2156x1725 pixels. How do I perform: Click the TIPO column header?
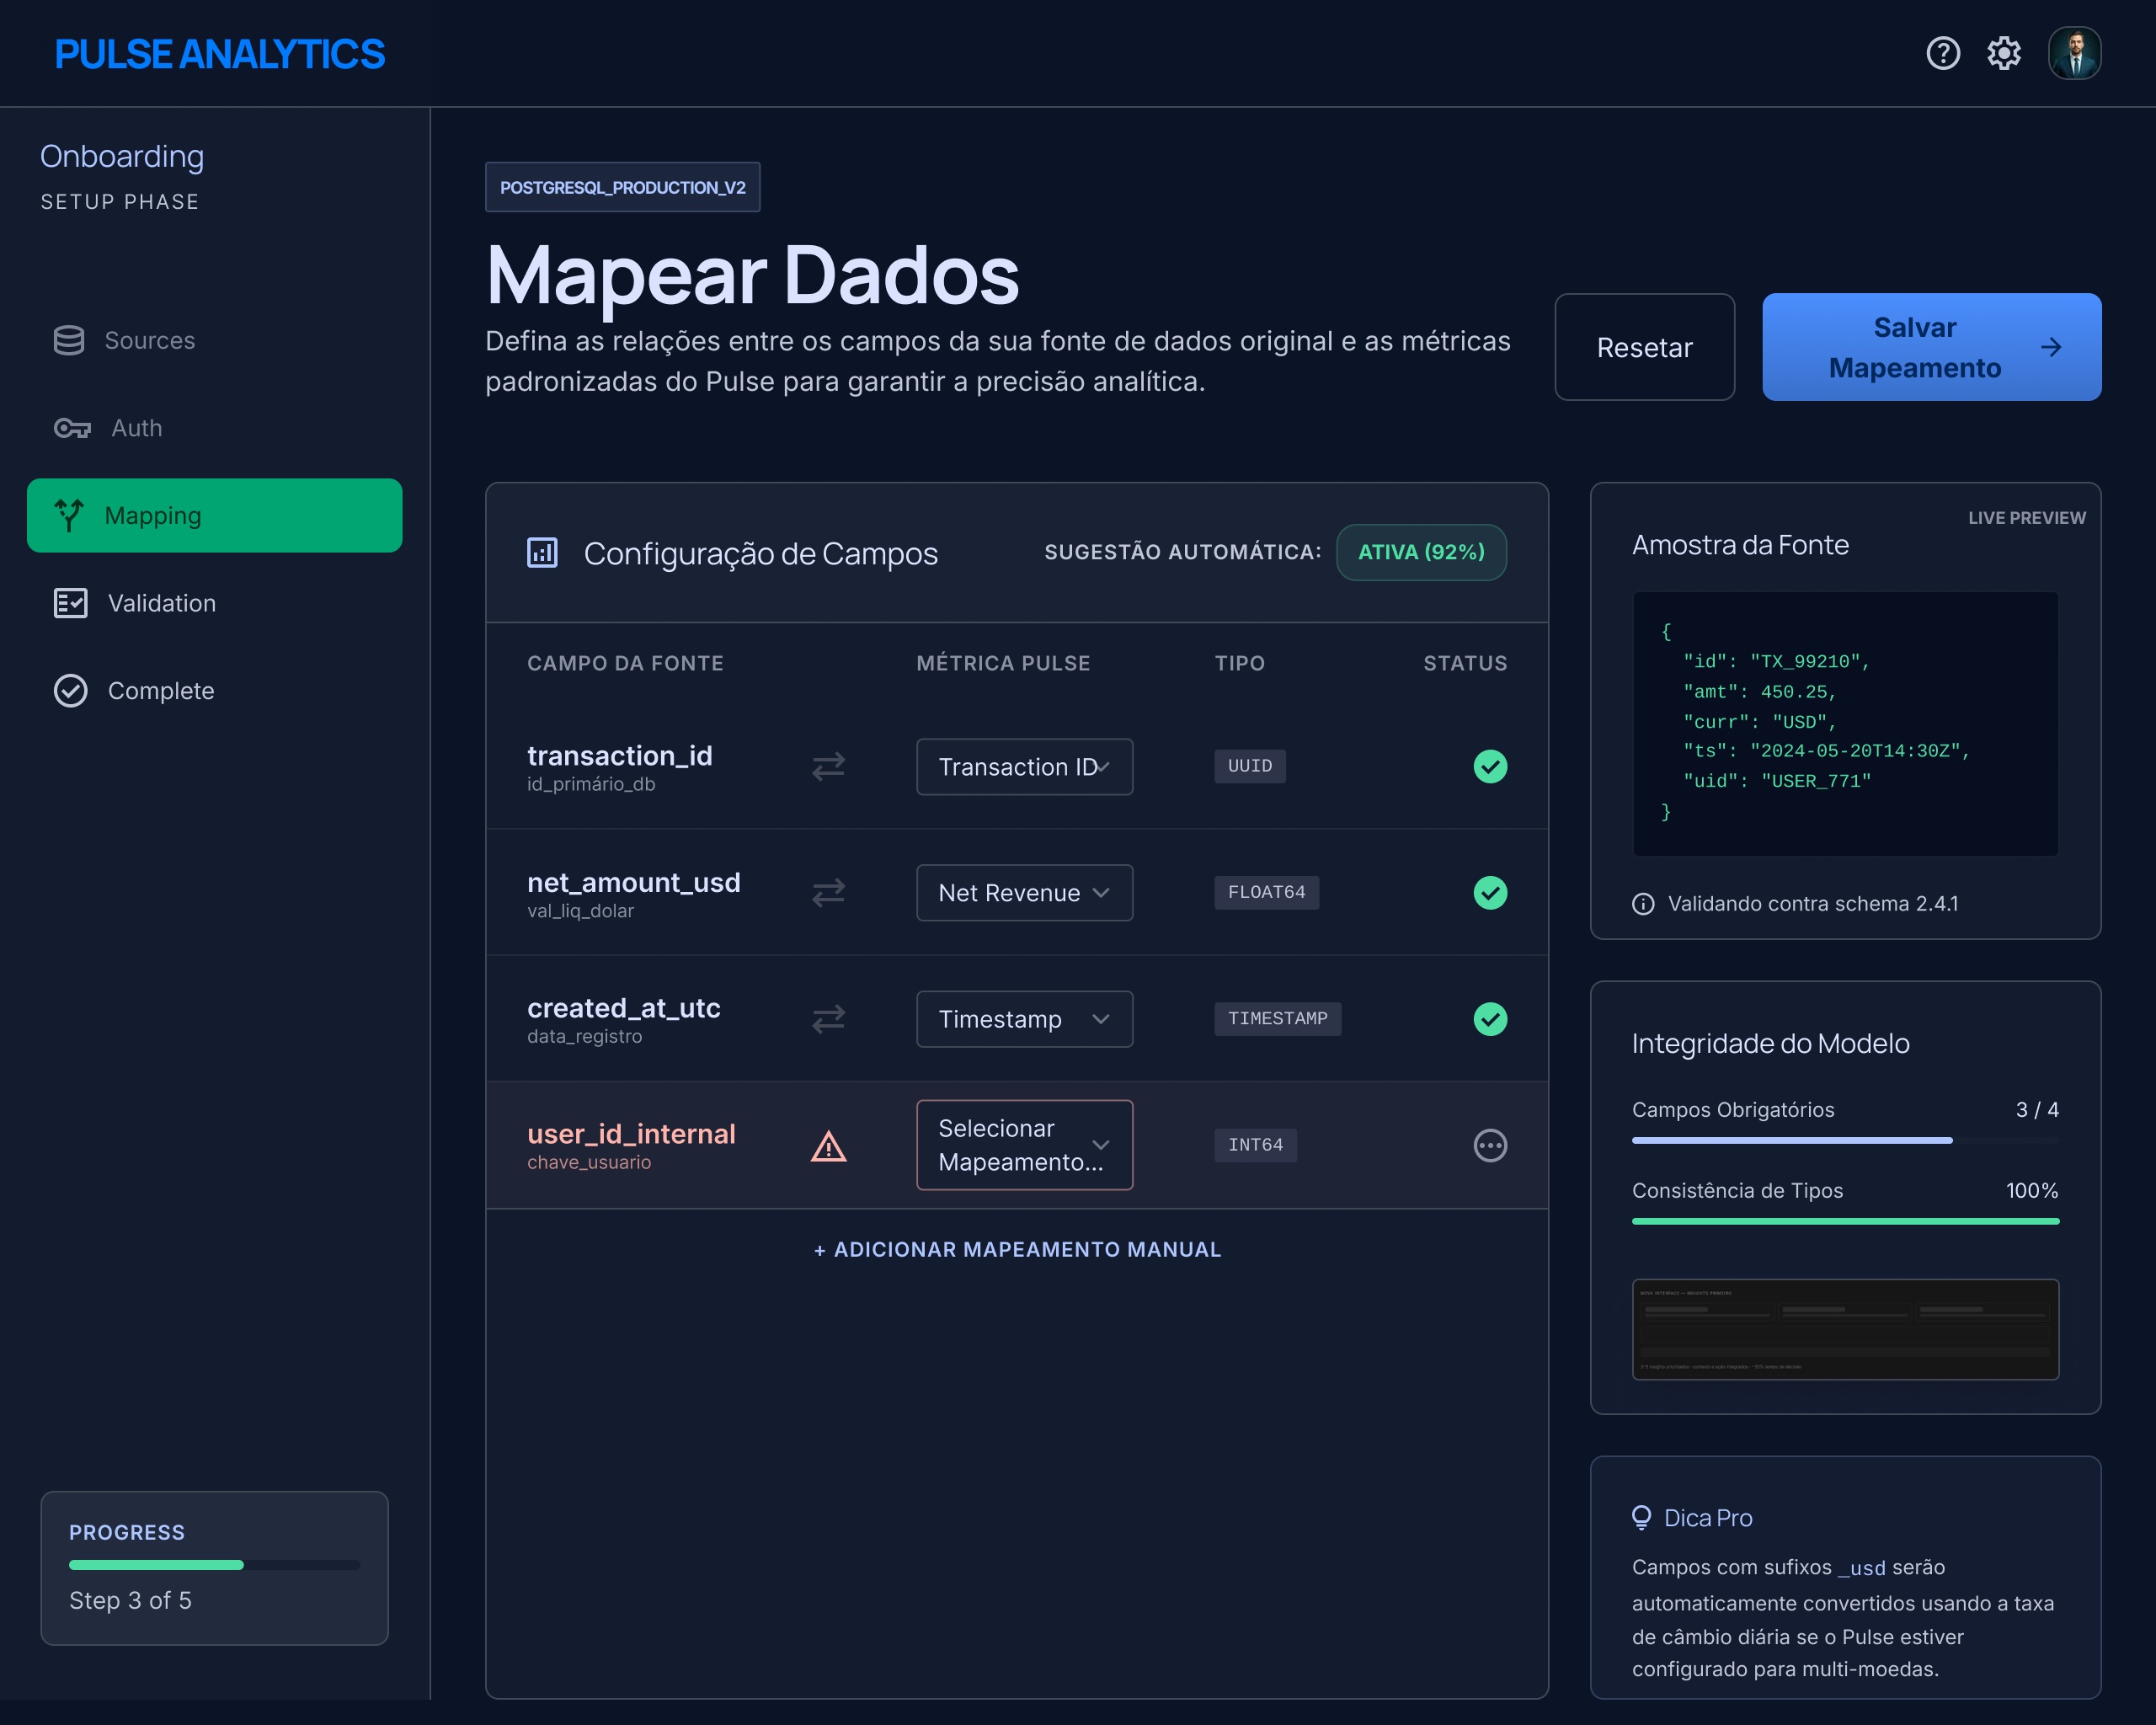[1240, 663]
